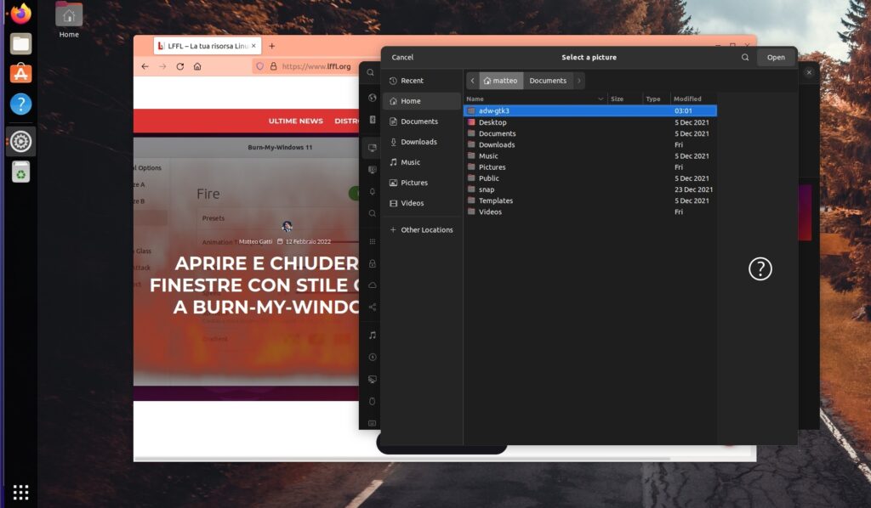Screen dimensions: 871x508
Task: Close the Settings window with its X button
Action: (x=809, y=73)
